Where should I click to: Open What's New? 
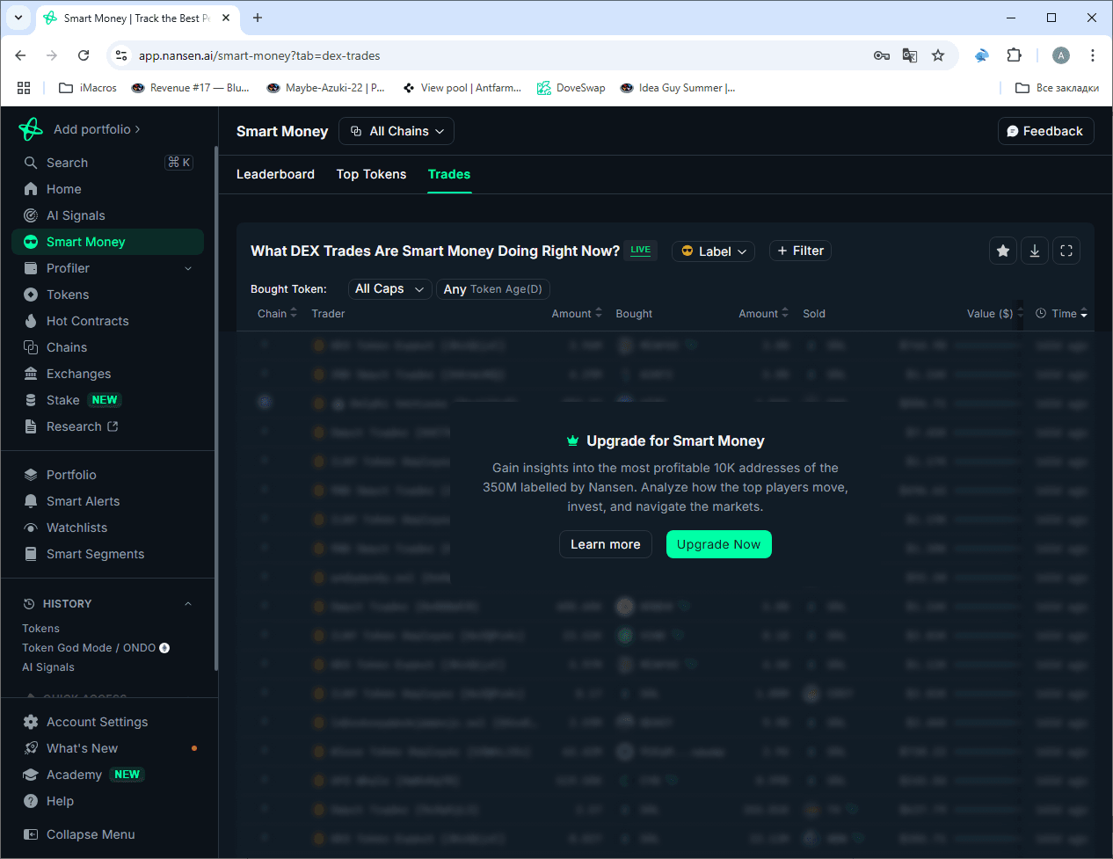coord(107,748)
